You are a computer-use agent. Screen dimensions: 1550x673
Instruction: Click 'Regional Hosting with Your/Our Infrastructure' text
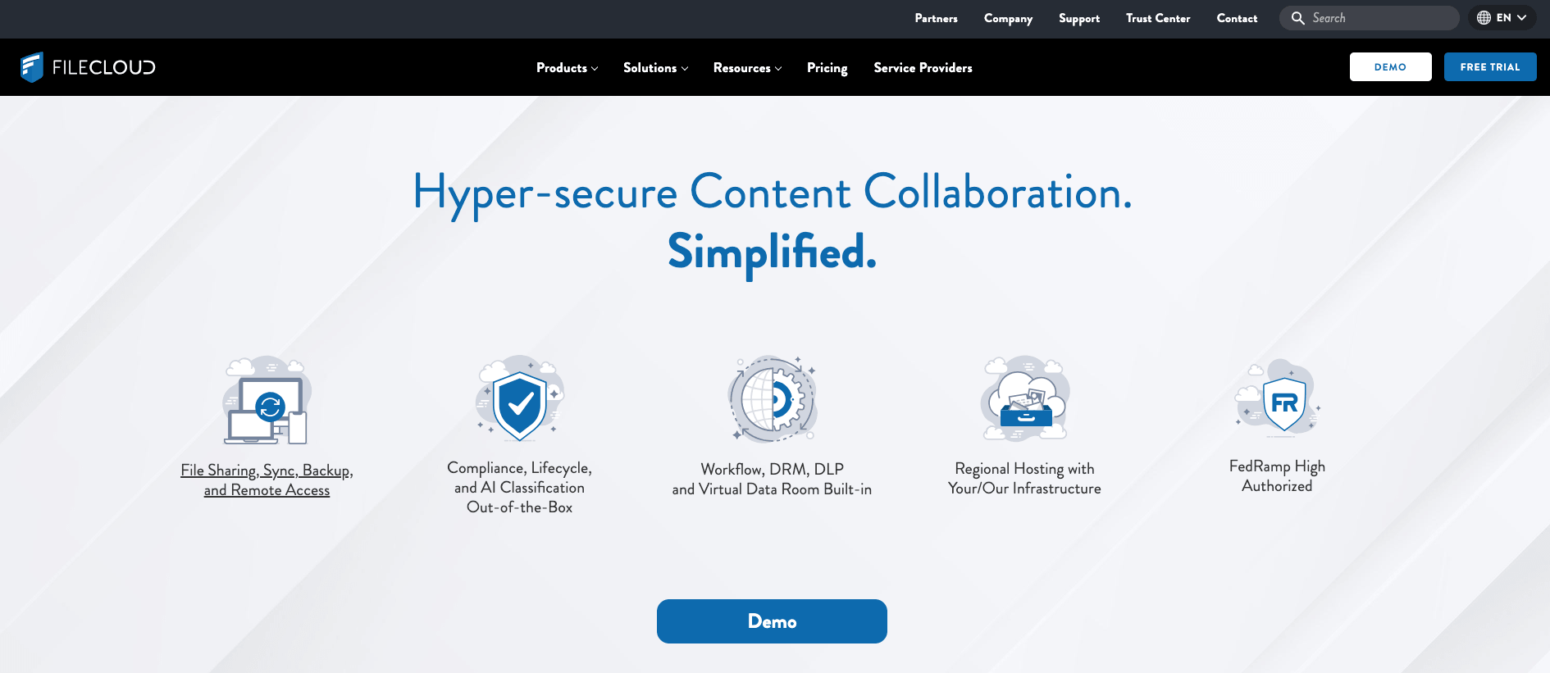click(x=1025, y=479)
